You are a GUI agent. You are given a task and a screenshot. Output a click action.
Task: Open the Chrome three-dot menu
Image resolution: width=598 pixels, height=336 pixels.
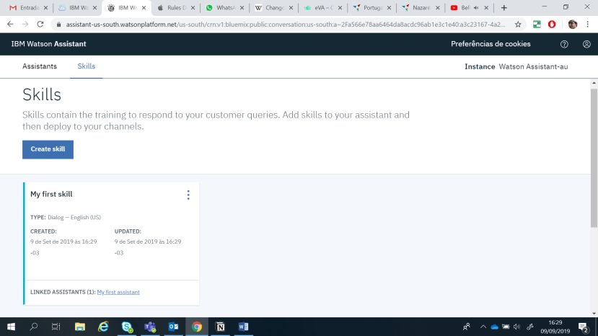(588, 24)
